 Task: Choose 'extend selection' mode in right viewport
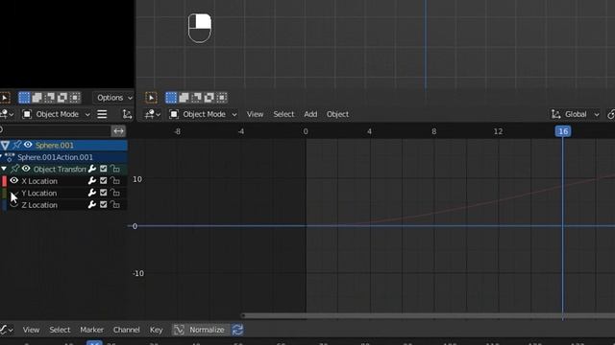click(x=184, y=98)
